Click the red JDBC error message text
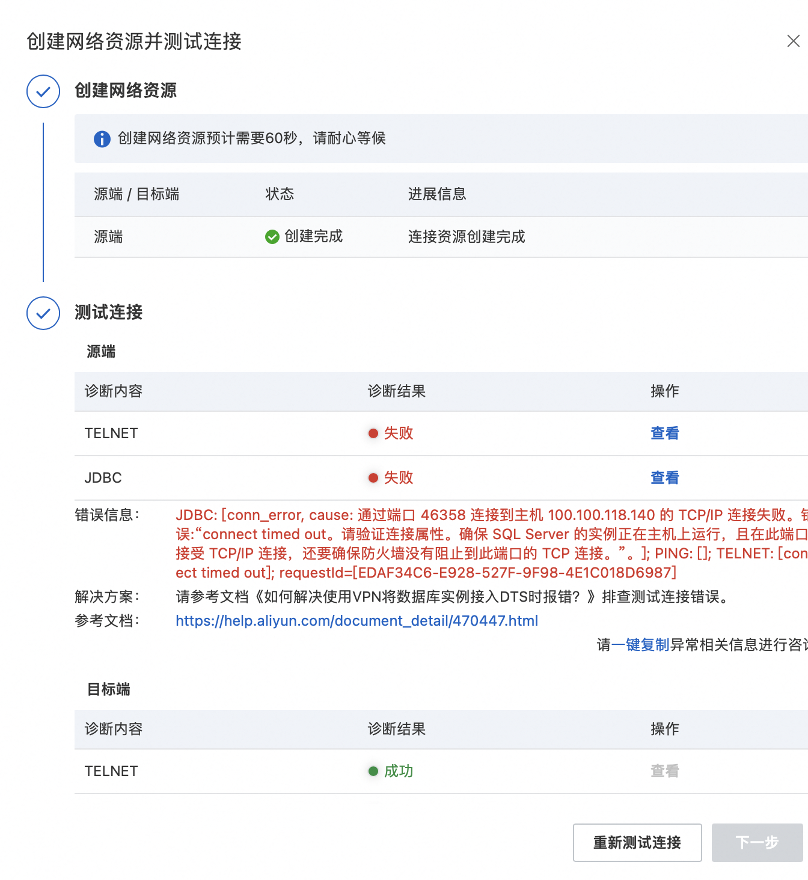 click(492, 544)
